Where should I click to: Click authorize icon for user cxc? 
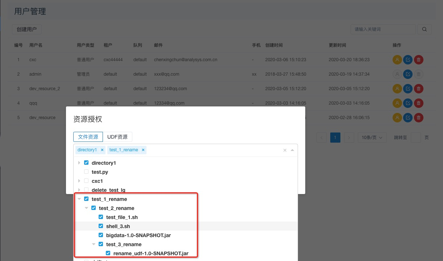pyautogui.click(x=397, y=60)
